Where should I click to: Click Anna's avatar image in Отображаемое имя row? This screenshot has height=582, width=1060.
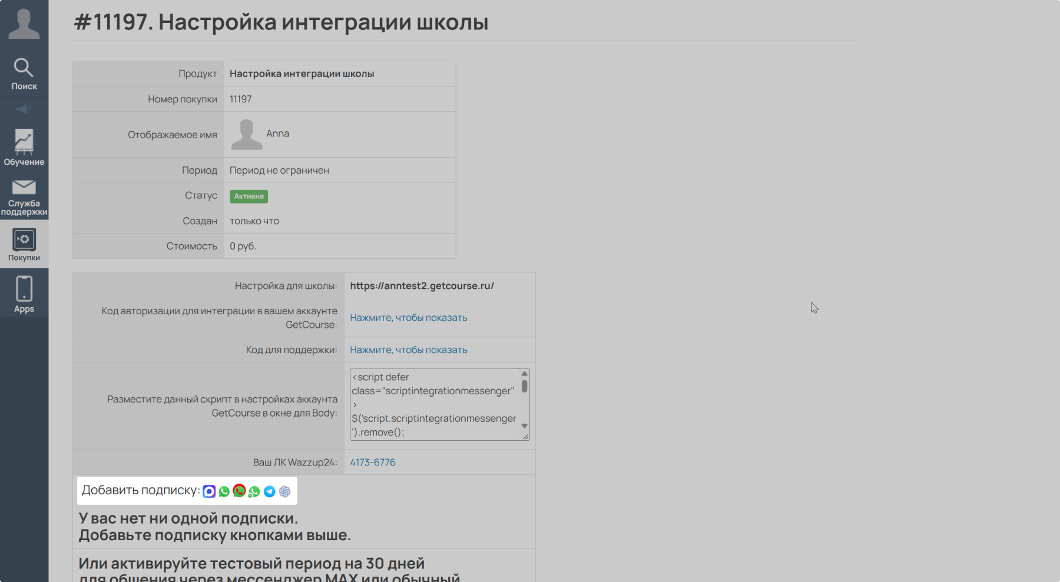click(246, 135)
